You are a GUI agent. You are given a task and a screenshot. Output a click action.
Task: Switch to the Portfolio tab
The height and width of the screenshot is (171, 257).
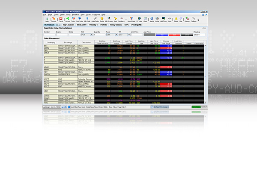coord(104,25)
